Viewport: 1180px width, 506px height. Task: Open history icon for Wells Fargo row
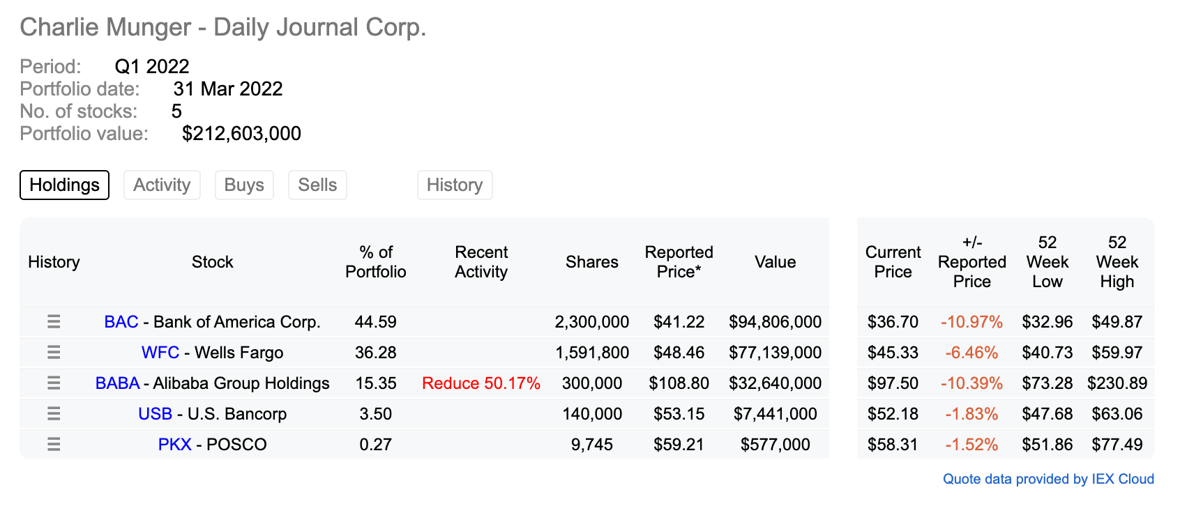pos(54,352)
